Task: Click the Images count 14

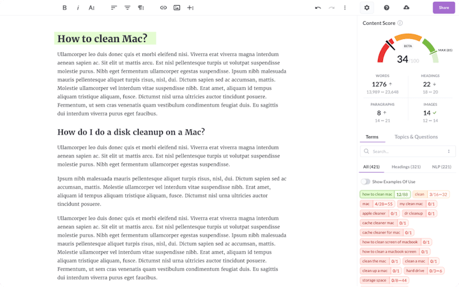Action: [427, 114]
